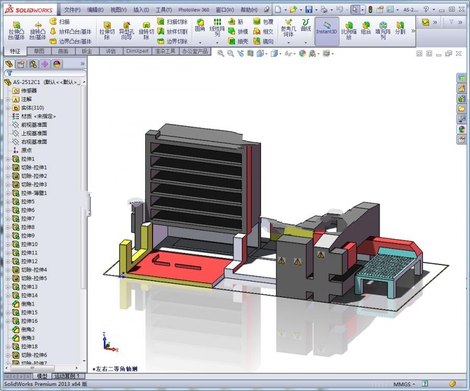This screenshot has width=470, height=391.
Task: Open the dropdown arrow under 圆角
Action: click(x=200, y=42)
